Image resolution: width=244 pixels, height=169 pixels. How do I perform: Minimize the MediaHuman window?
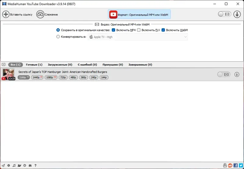coord(214,4)
